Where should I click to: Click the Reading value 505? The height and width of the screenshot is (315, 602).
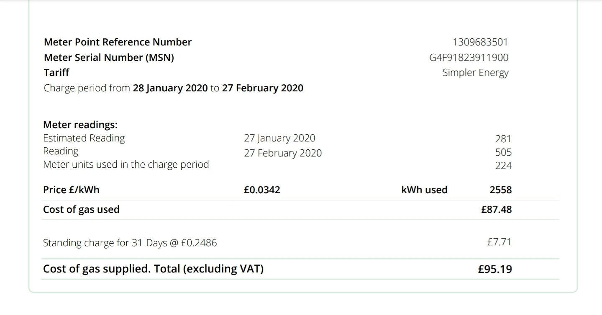503,152
